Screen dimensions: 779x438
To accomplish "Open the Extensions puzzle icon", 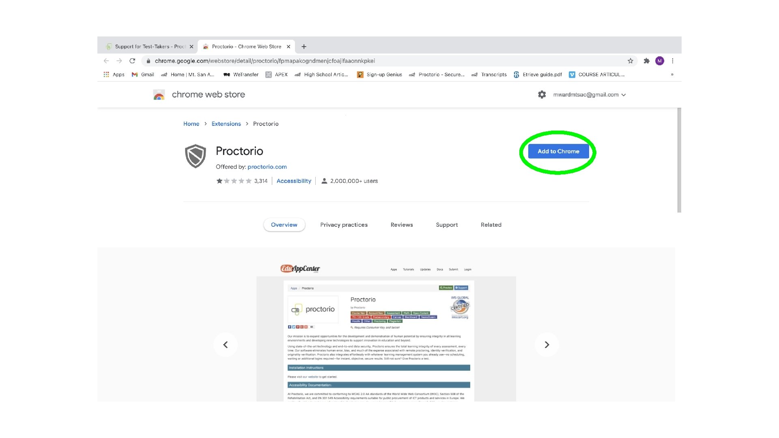I will click(646, 61).
